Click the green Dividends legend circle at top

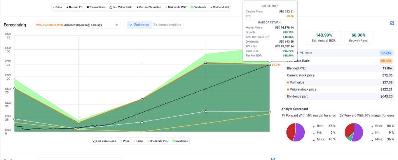pyautogui.click(x=192, y=7)
